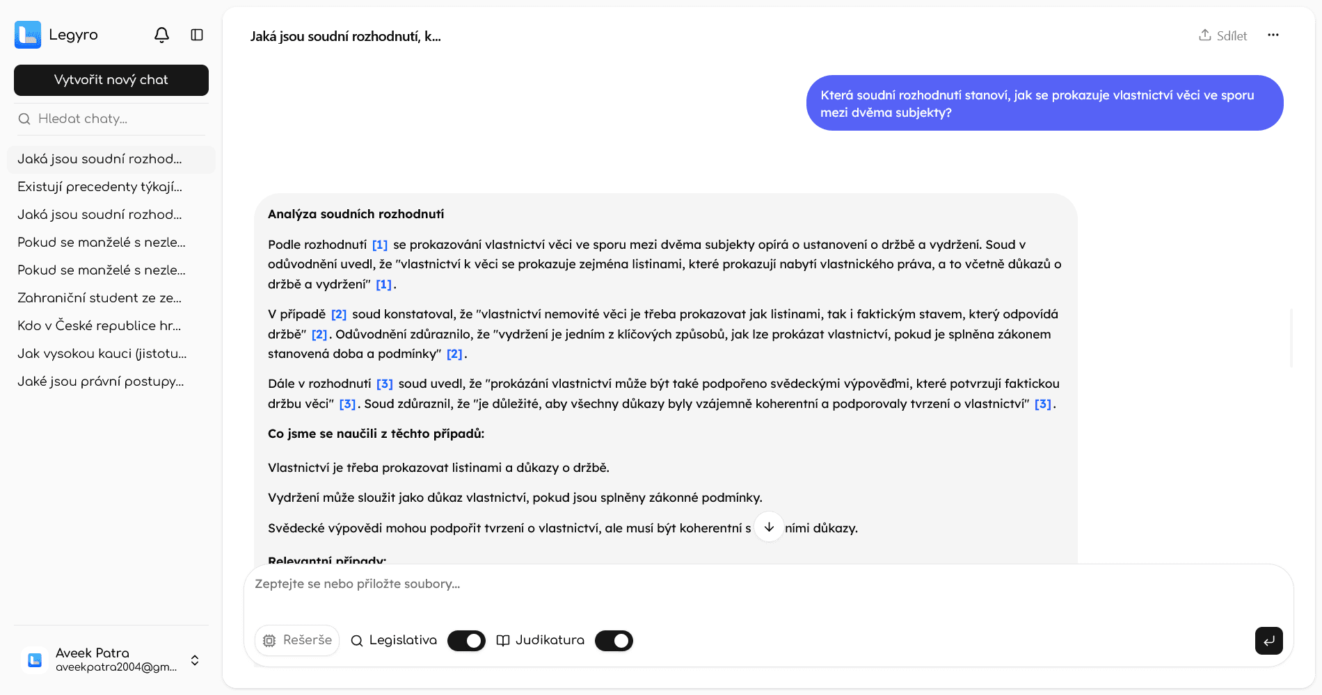Click the Judikatura book icon
The height and width of the screenshot is (695, 1322).
point(503,640)
